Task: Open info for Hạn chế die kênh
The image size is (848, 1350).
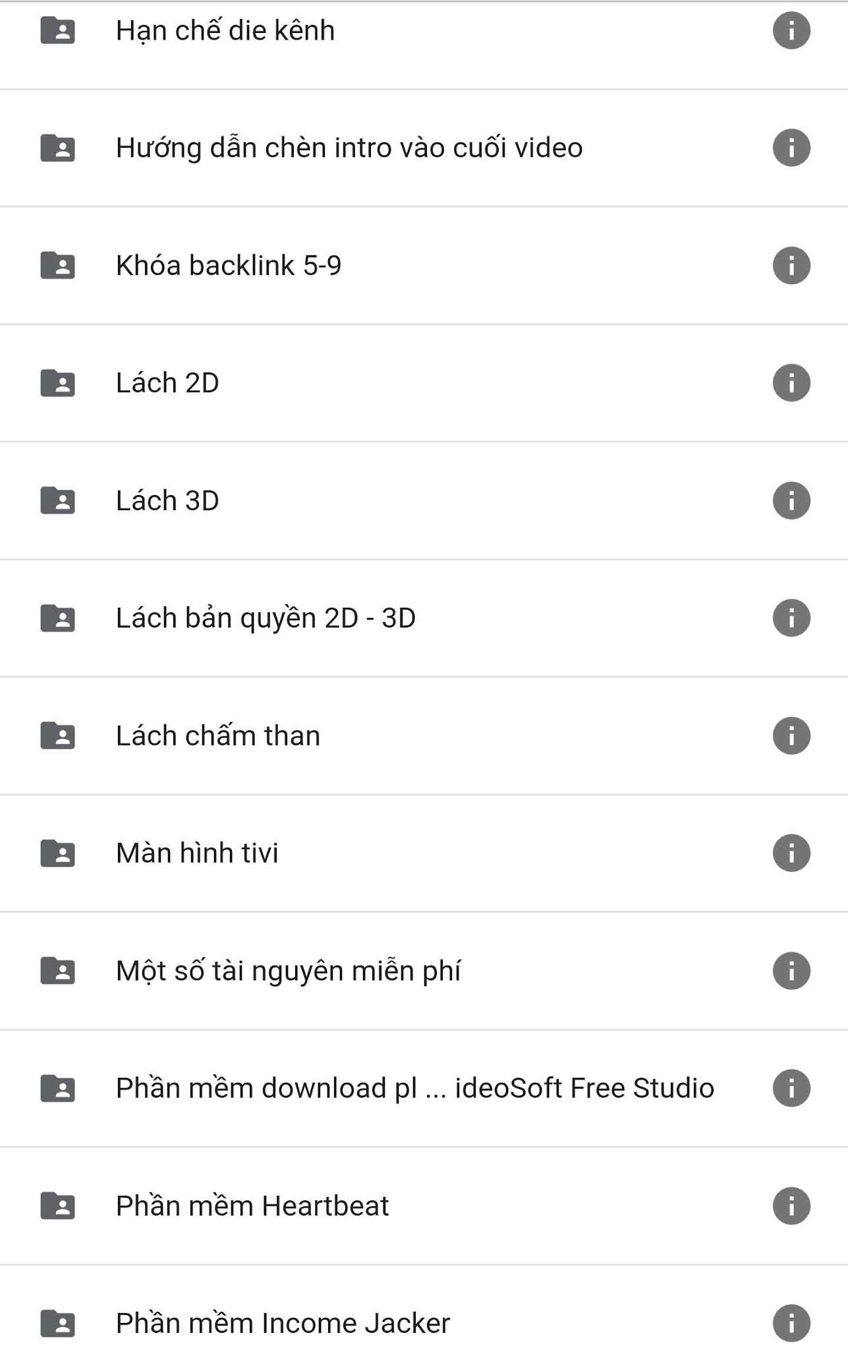Action: click(x=791, y=30)
